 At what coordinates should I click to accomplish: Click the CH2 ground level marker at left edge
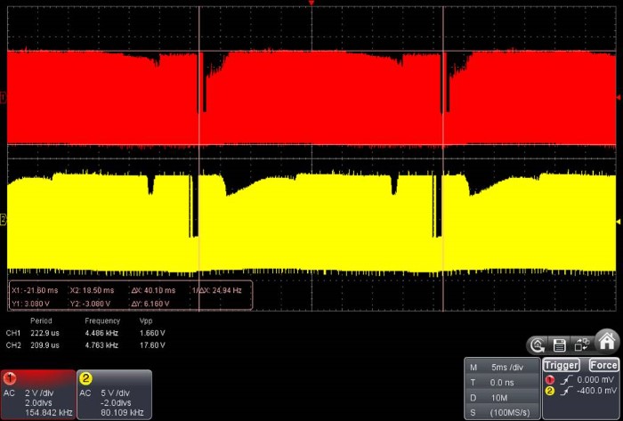(x=4, y=219)
